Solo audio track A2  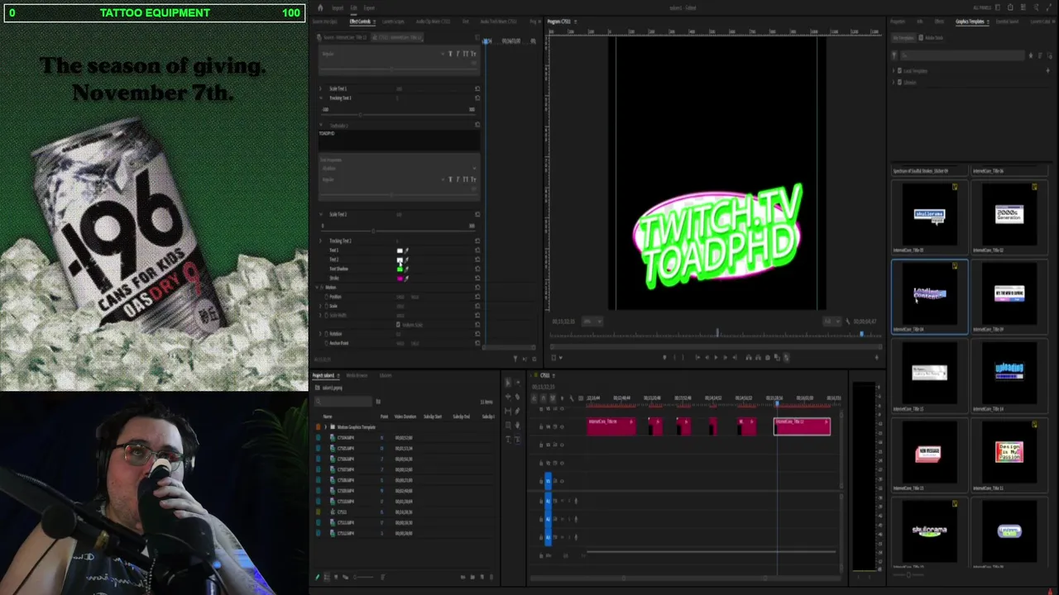click(x=568, y=519)
